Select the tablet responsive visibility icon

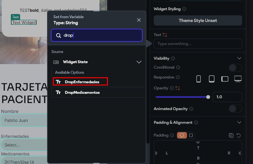click(212, 78)
